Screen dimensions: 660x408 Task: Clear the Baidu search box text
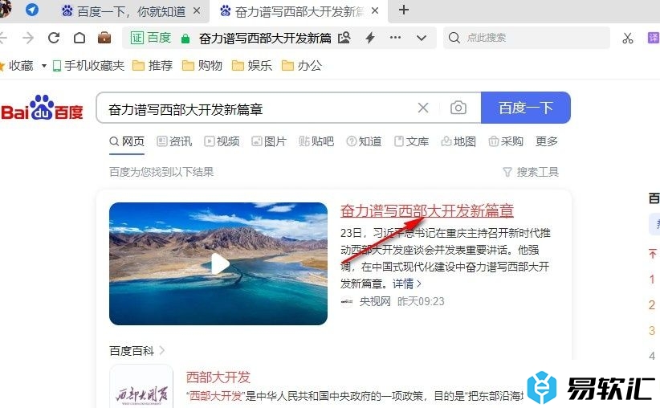[423, 108]
